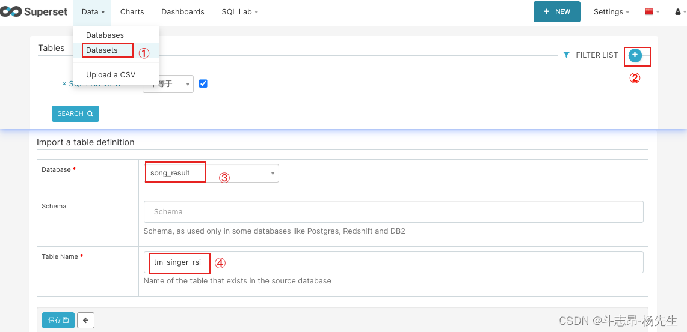Toggle the SQL Lab View filter checkbox
The height and width of the screenshot is (332, 687).
203,83
